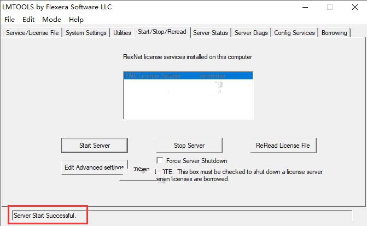Enable Force Server Shutdown checkbox
The height and width of the screenshot is (226, 367).
160,161
